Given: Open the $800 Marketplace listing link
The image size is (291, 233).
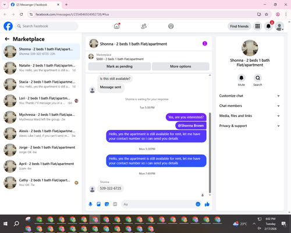Looking at the screenshot, I should coord(120,59).
